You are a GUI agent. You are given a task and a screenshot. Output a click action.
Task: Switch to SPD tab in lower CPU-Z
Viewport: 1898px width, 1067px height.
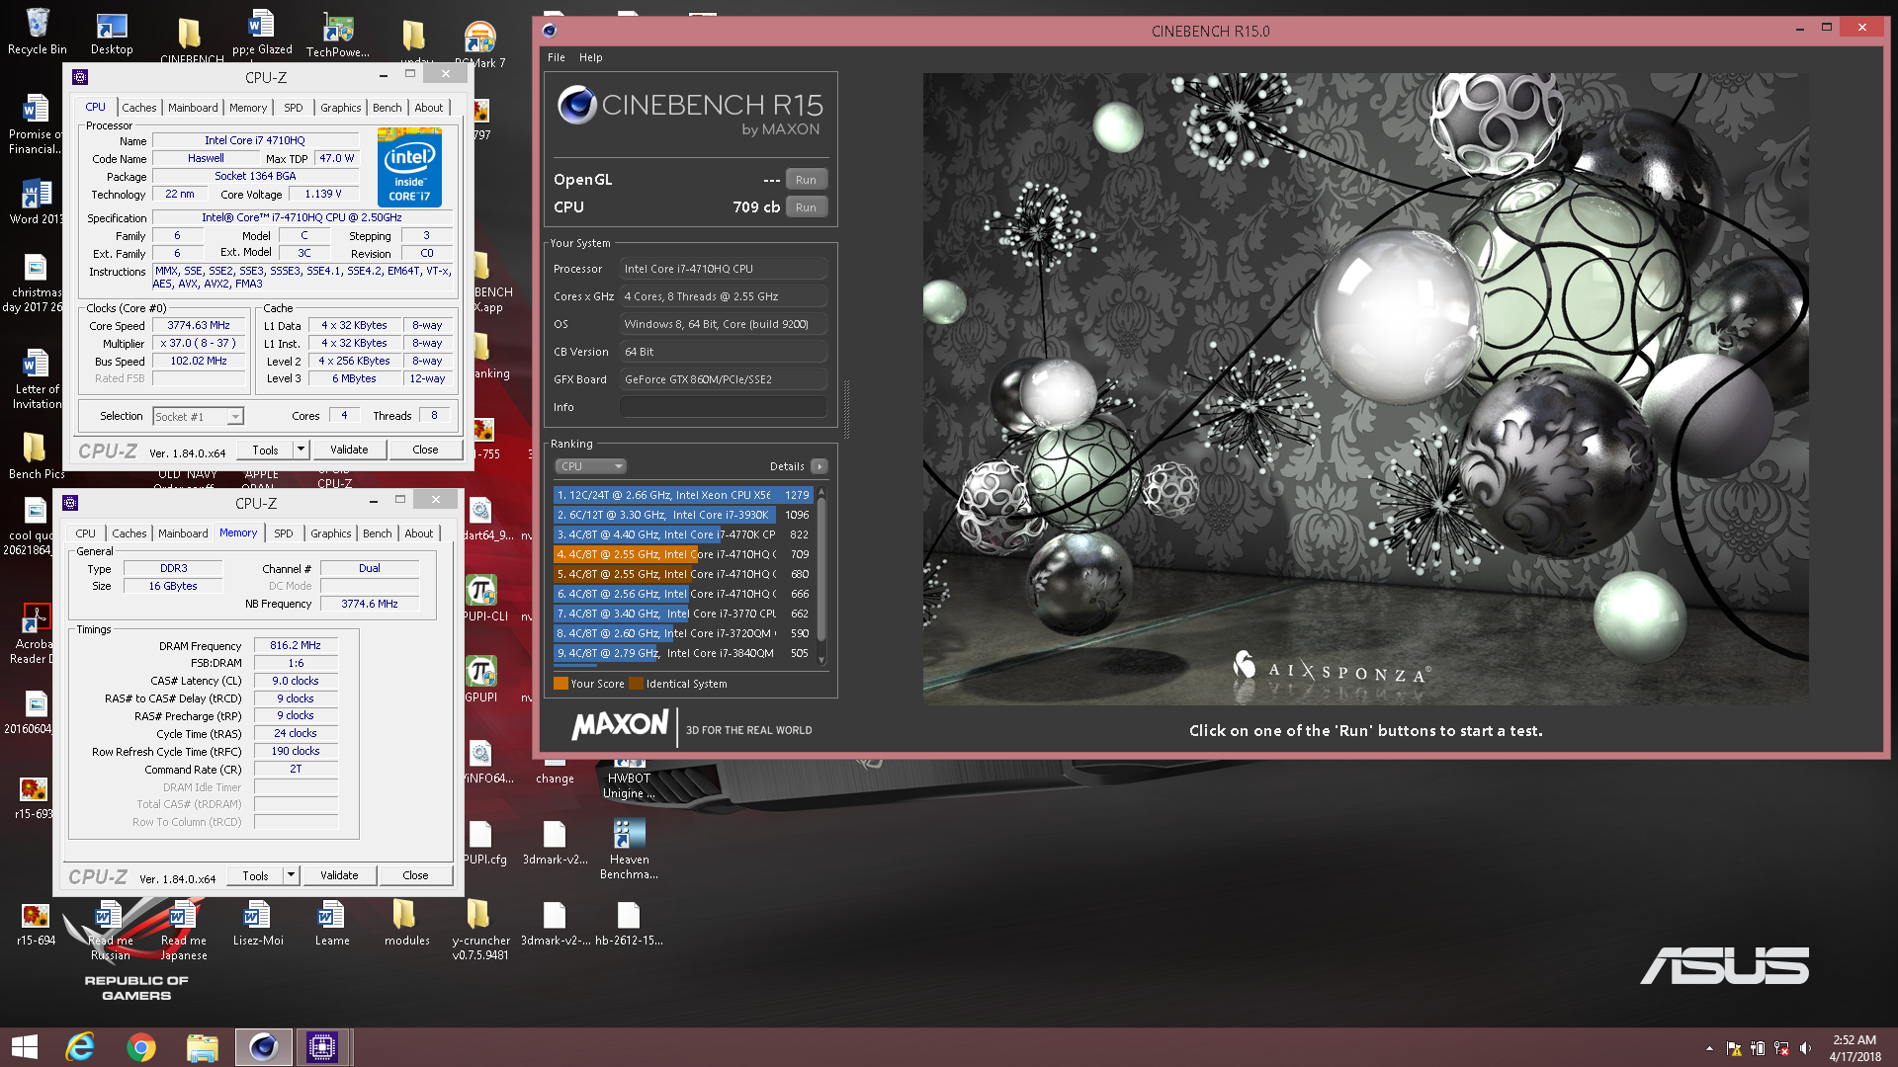(284, 533)
